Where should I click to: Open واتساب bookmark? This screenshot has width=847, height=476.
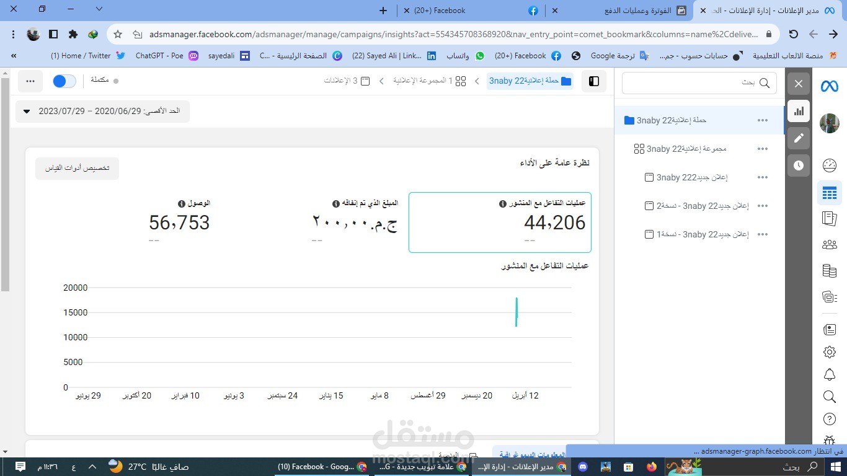click(x=466, y=56)
